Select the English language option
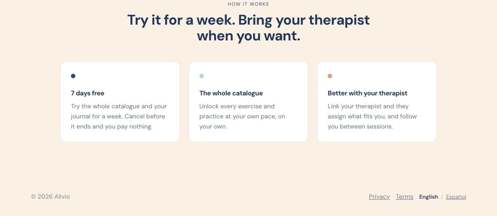This screenshot has height=216, width=497. coord(429,197)
